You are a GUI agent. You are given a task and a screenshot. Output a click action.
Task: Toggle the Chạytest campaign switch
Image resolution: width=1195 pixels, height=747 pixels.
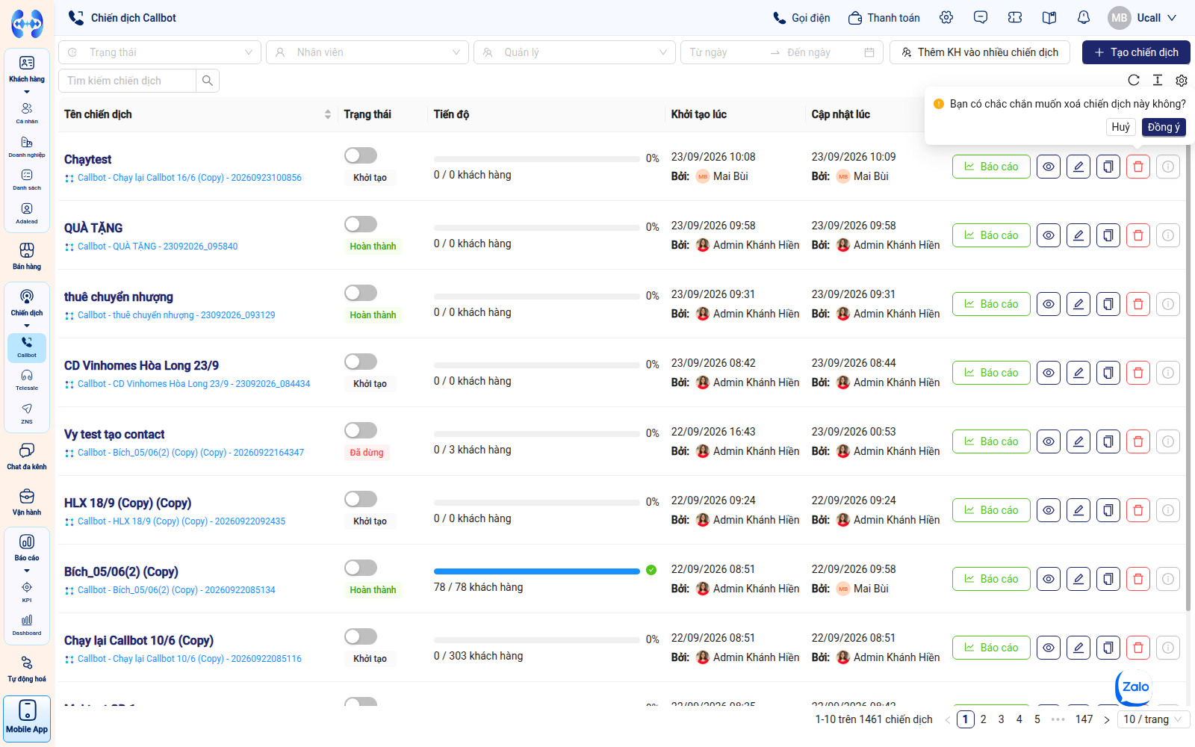(361, 155)
